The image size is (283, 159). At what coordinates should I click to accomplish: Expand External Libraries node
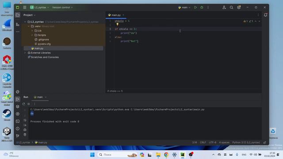click(25, 53)
